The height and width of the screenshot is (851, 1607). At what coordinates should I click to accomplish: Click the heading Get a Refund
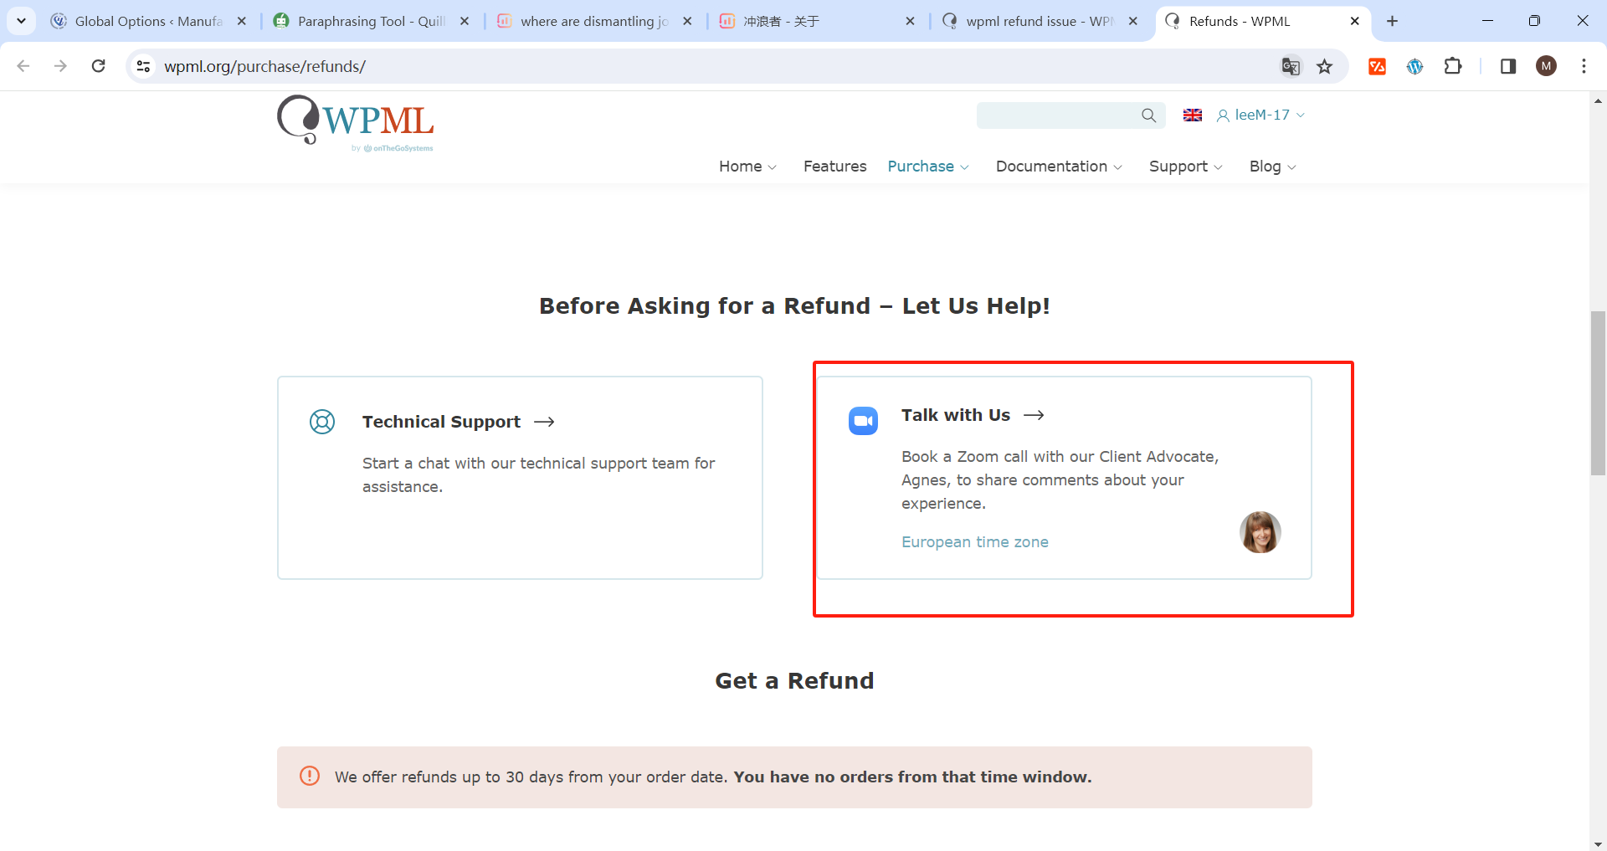tap(794, 680)
